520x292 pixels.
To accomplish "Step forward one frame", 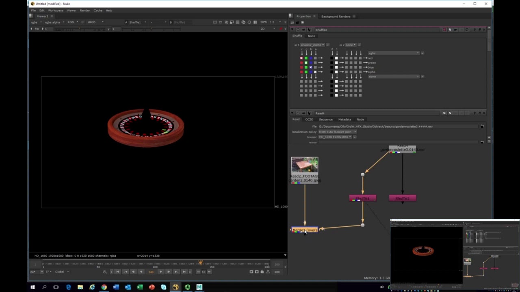I will coord(169,272).
